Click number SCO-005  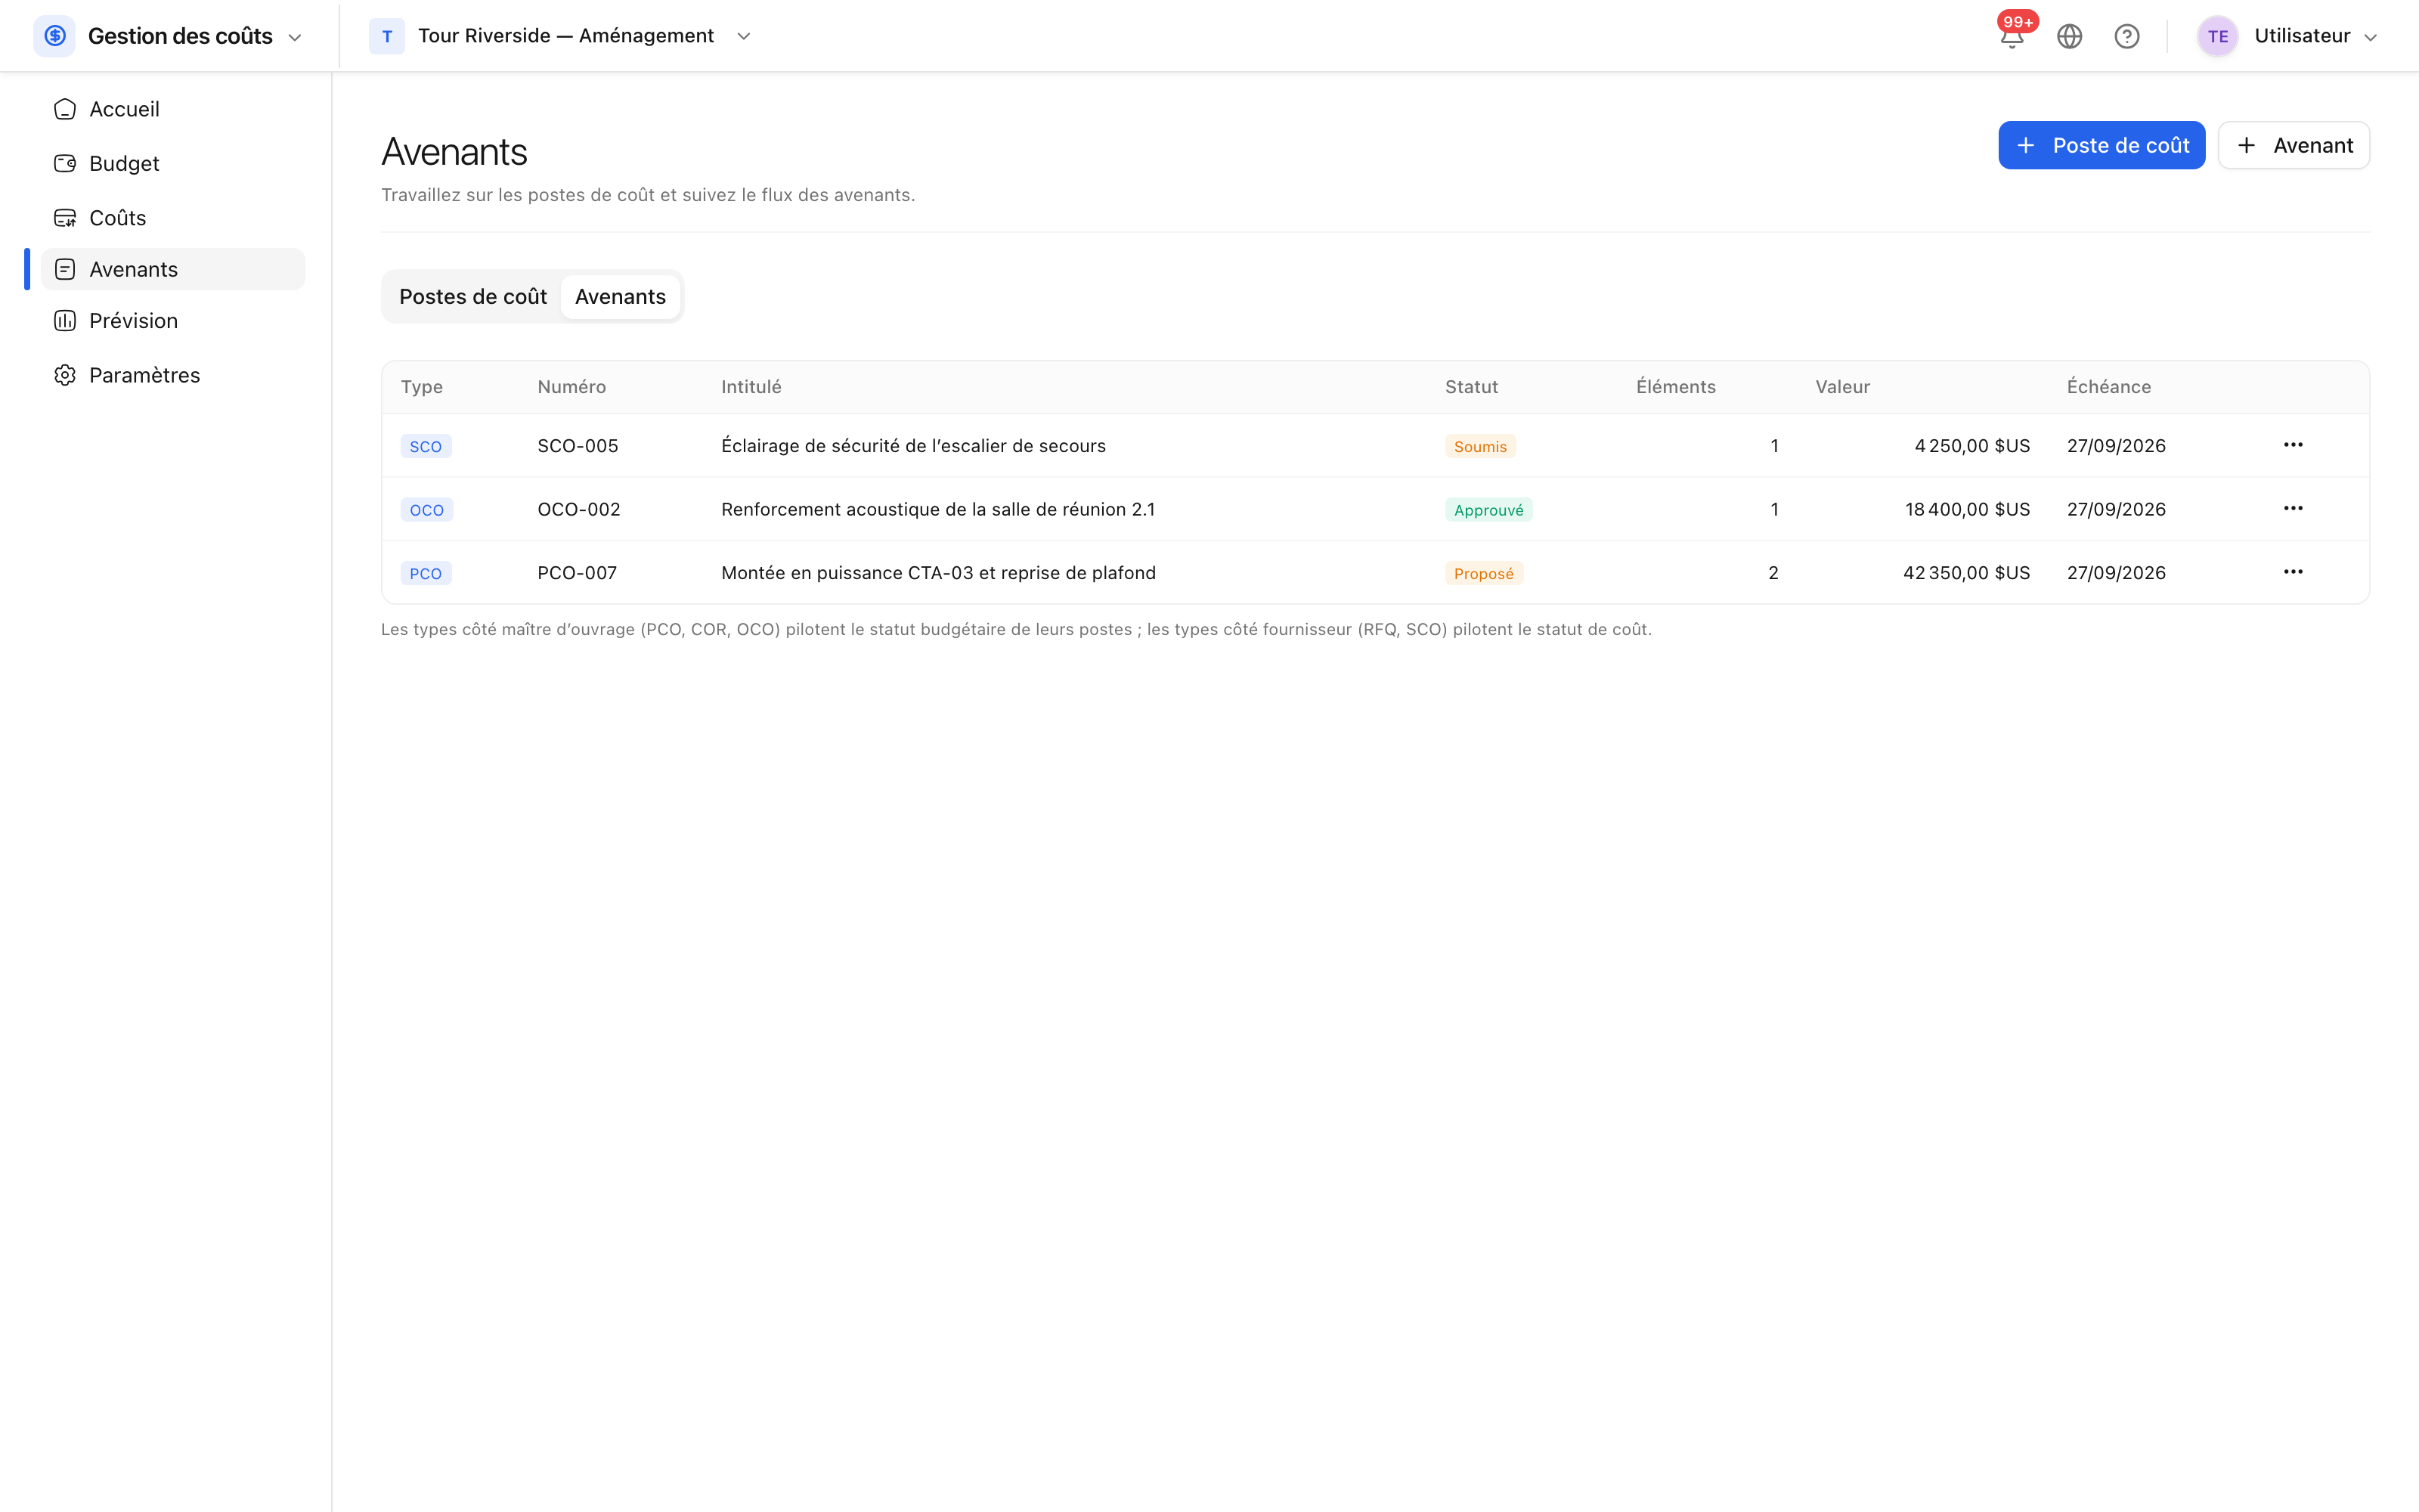coord(578,446)
